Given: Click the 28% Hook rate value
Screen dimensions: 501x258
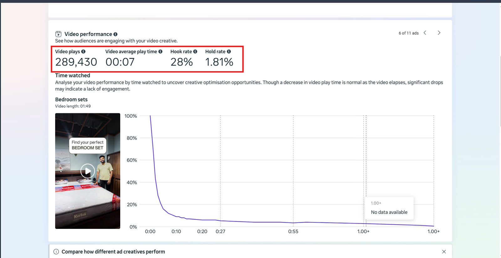Looking at the screenshot, I should tap(182, 62).
